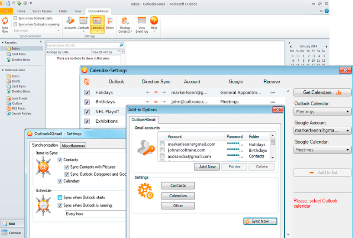Expand the to-do bar arrow

click(x=289, y=43)
